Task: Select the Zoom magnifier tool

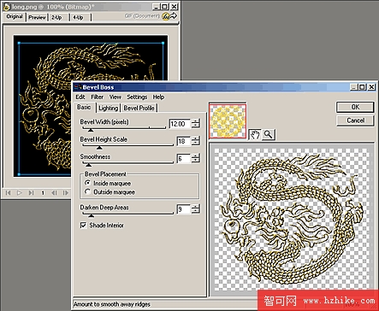Action: point(268,134)
